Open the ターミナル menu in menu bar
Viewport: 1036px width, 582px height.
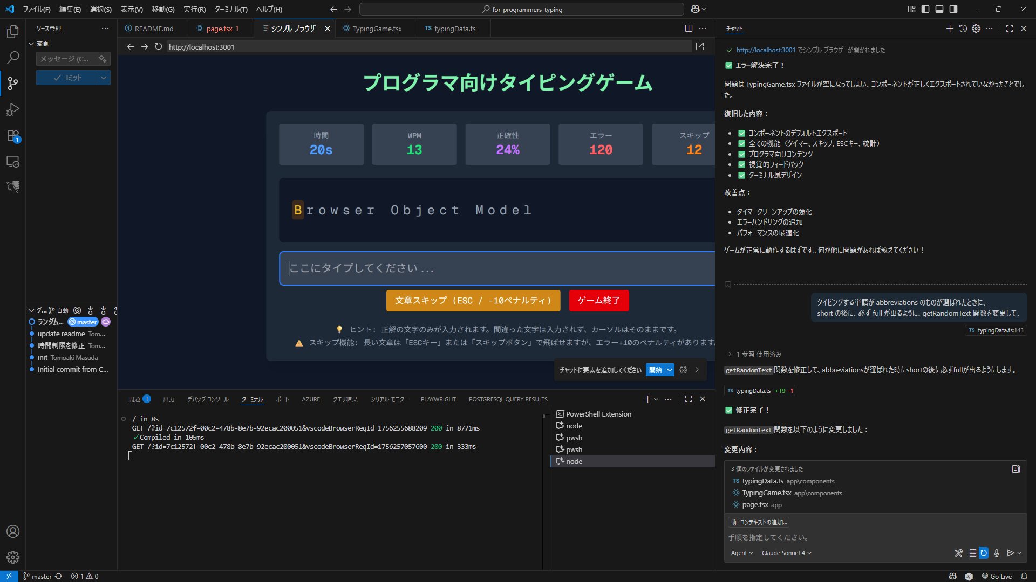tap(230, 9)
